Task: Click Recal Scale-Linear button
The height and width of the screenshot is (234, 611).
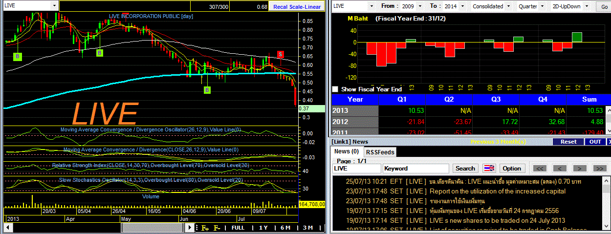Action: pyautogui.click(x=297, y=7)
